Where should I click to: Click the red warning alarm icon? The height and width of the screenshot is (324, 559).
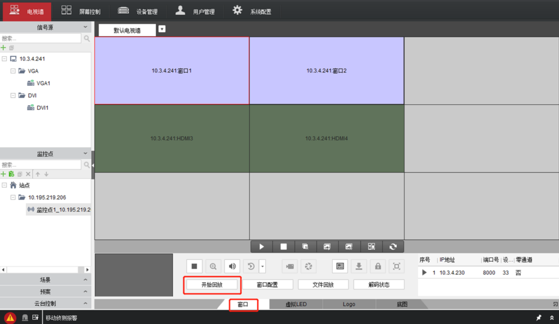(10, 318)
